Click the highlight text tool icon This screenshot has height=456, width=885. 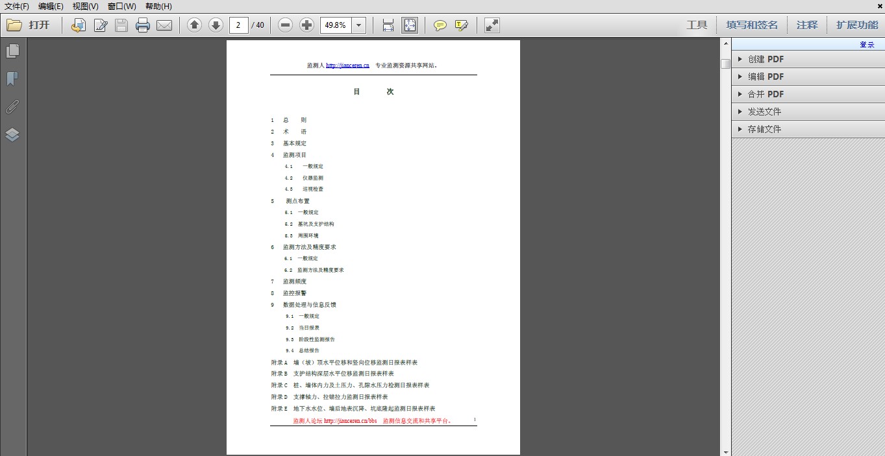click(x=461, y=25)
